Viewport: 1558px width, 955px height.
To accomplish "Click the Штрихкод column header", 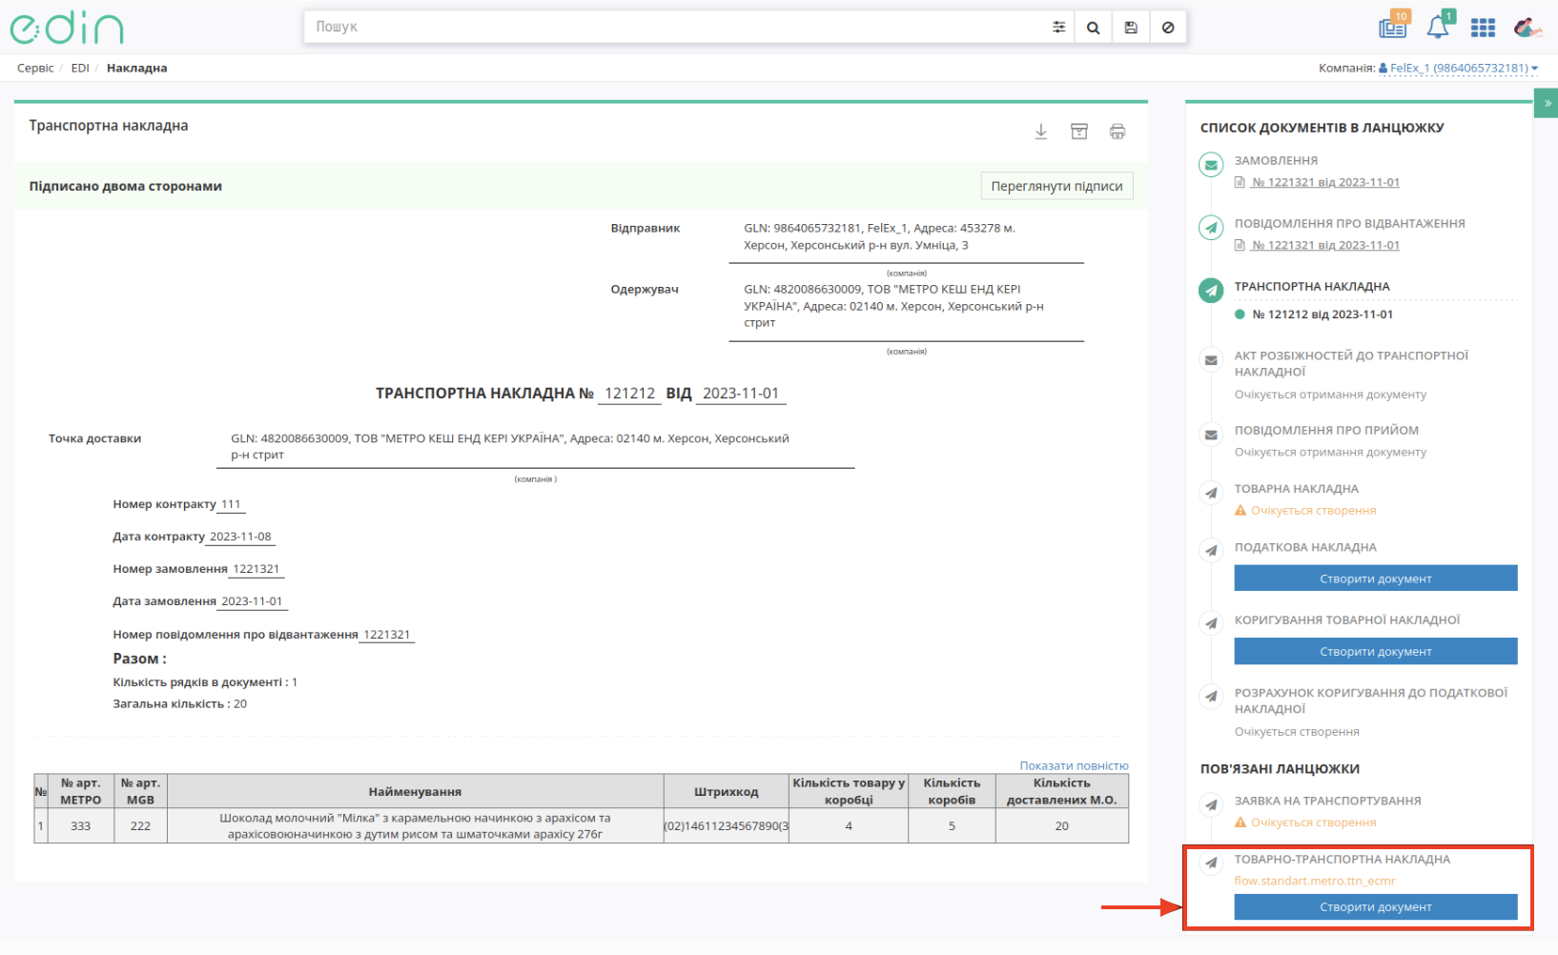I will 727,792.
